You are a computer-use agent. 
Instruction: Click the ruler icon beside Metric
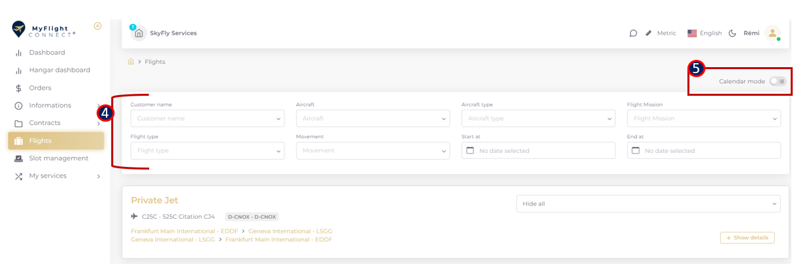click(x=648, y=33)
